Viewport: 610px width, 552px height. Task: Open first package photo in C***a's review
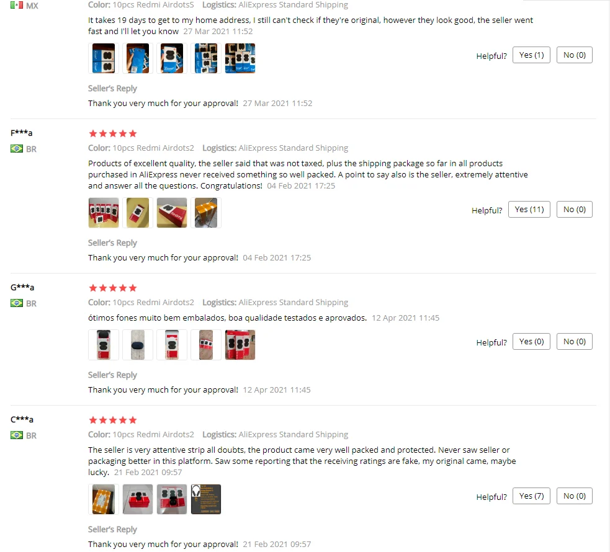pyautogui.click(x=104, y=499)
